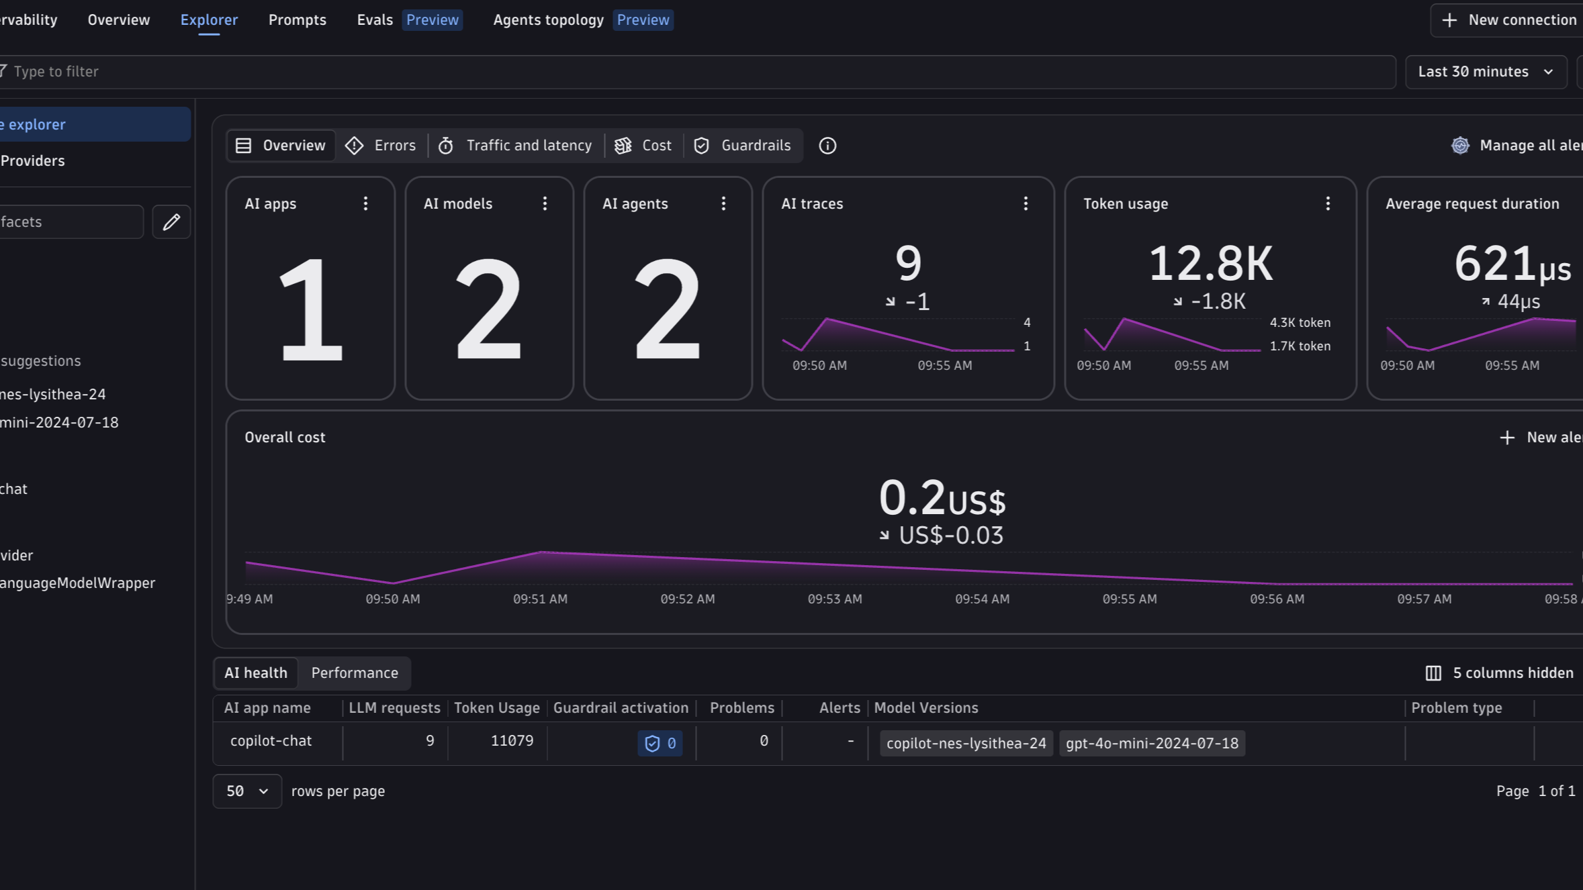Click the 11079 token usage cell
Image resolution: width=1583 pixels, height=890 pixels.
click(x=512, y=741)
